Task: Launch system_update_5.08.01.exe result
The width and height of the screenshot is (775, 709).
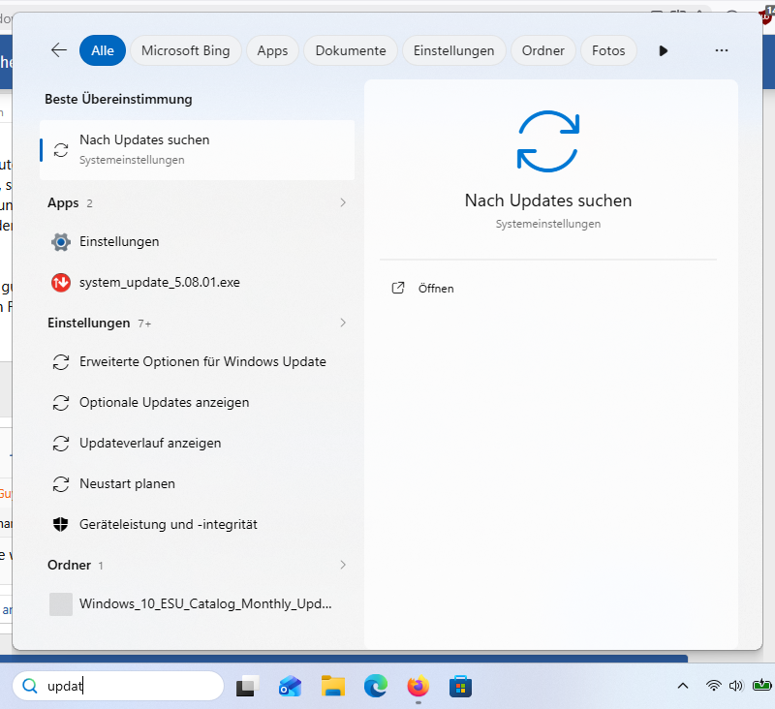Action: point(198,283)
